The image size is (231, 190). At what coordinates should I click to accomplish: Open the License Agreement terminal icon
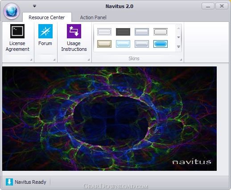(x=17, y=31)
